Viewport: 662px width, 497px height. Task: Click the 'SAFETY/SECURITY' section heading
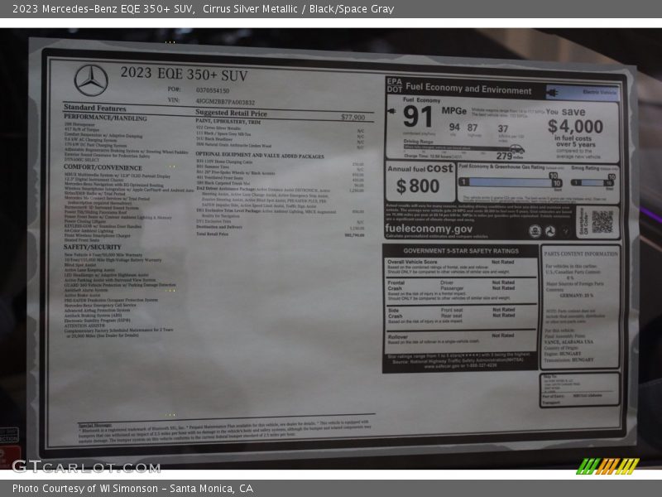(92, 247)
